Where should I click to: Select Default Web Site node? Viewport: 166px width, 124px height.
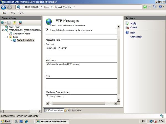(25, 40)
